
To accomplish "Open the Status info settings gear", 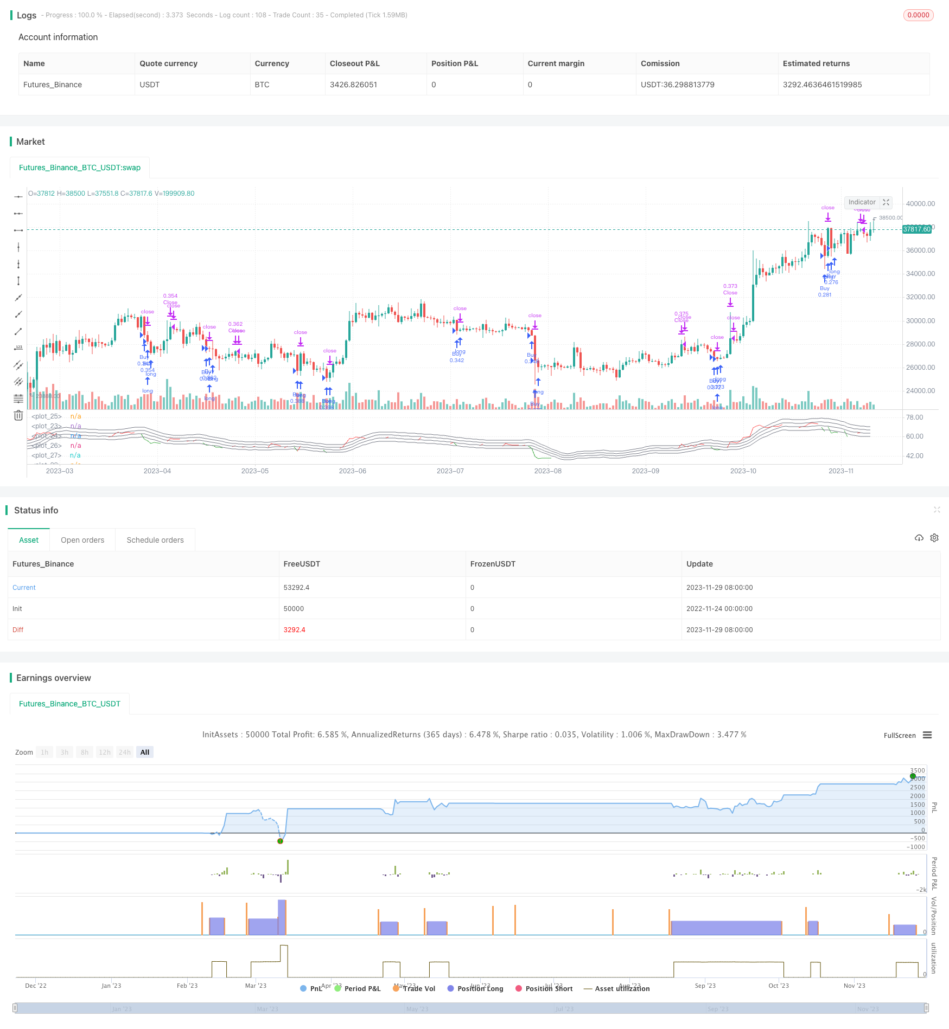I will tap(934, 538).
